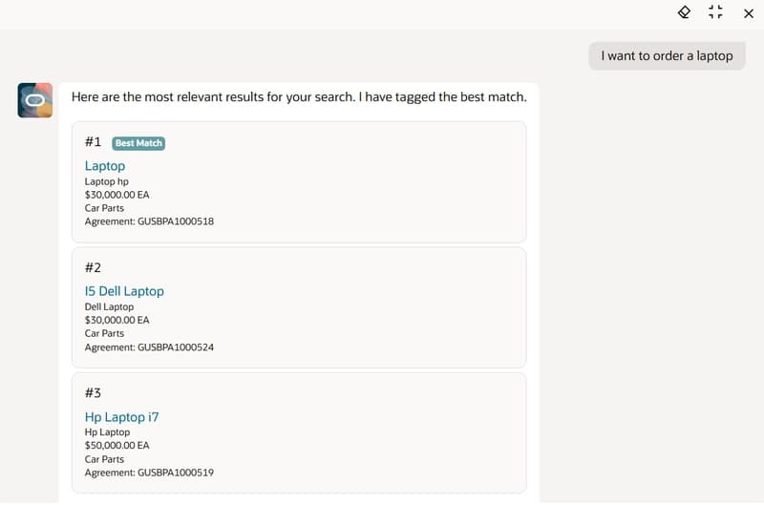Image resolution: width=764 pixels, height=505 pixels.
Task: Click the Laptop hp description
Action: 107,181
